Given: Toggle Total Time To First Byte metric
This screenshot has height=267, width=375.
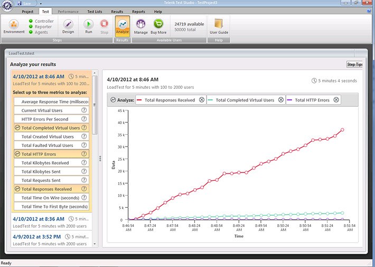Looking at the screenshot, I should tap(51, 206).
